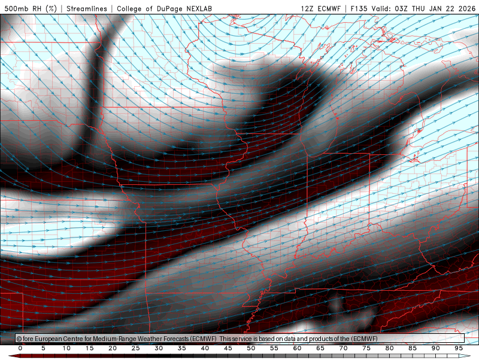Select the "Streamlines" label in the header
The image size is (479, 359).
[87, 8]
